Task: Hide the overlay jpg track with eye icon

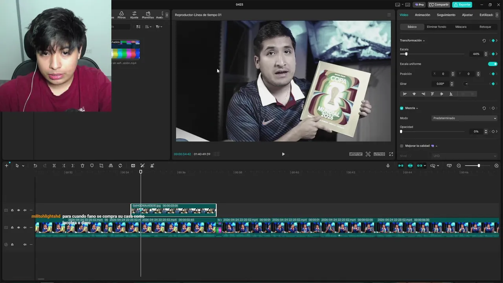Action: 18,210
